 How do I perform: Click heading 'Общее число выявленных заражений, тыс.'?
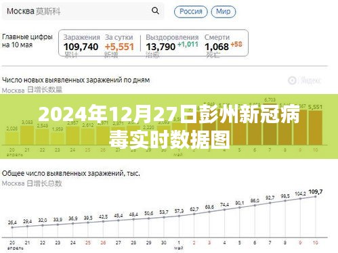click(71, 173)
